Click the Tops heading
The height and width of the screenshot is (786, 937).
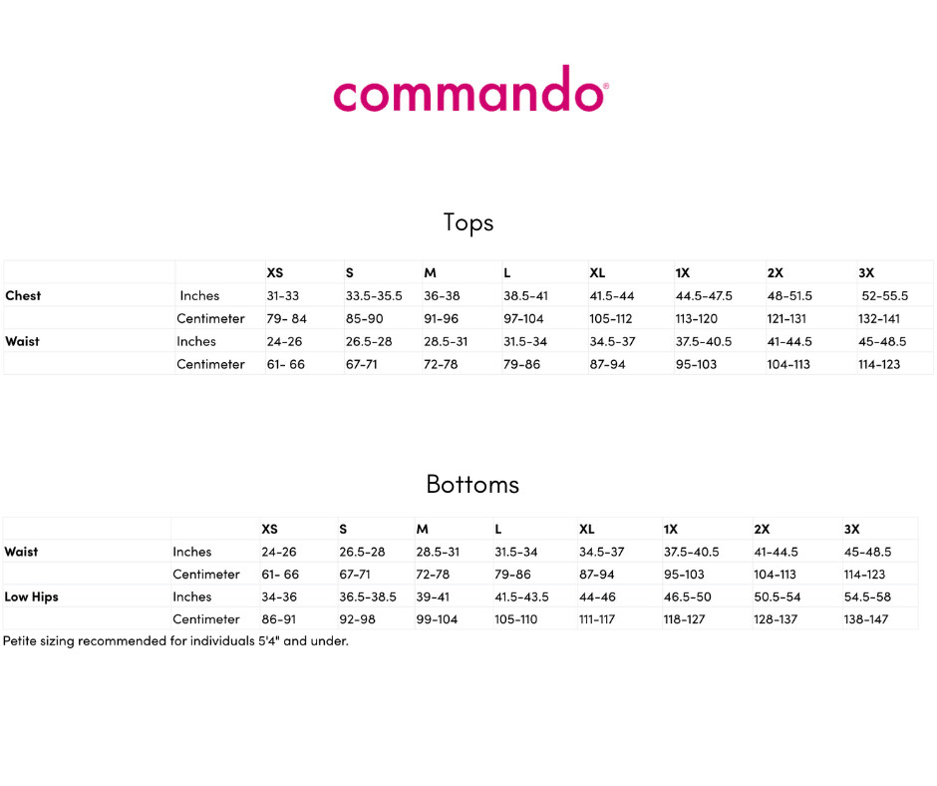coord(468,221)
